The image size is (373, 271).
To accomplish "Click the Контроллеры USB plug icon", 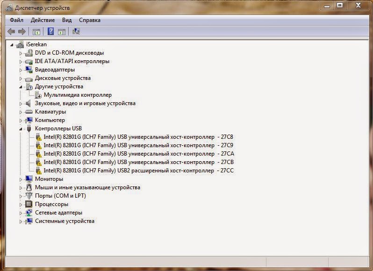I will coord(29,128).
